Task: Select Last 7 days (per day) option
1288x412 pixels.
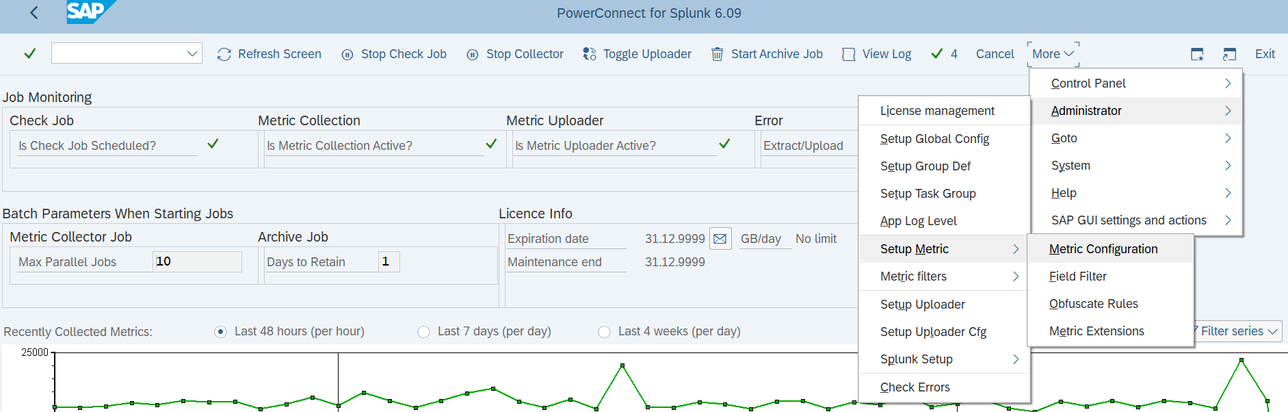Action: point(423,332)
